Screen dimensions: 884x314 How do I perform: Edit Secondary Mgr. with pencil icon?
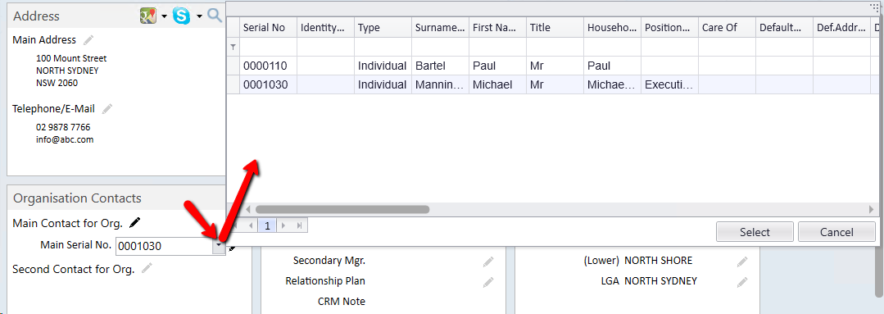(x=488, y=261)
